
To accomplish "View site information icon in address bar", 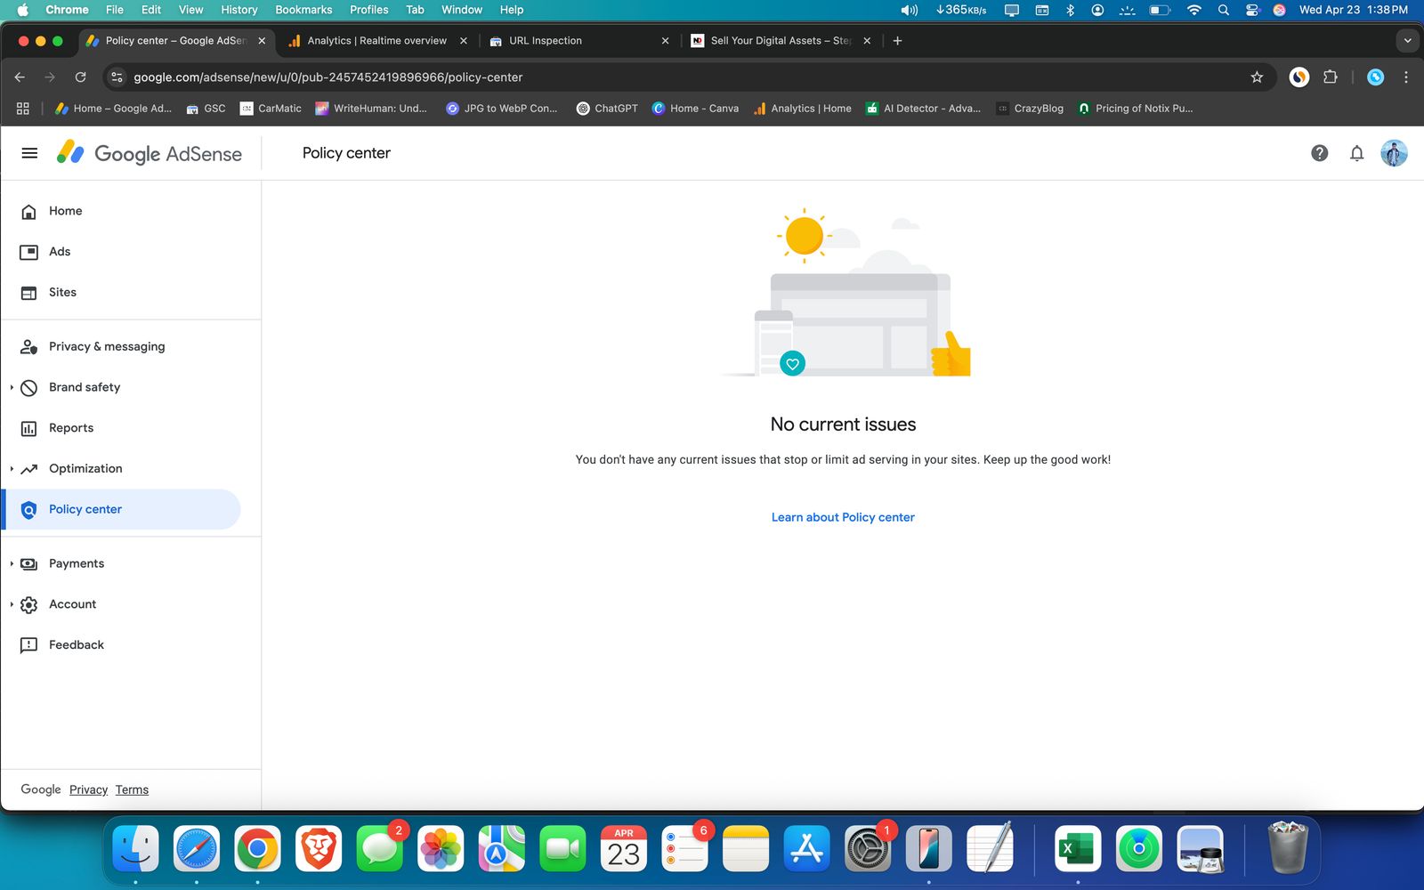I will [117, 77].
